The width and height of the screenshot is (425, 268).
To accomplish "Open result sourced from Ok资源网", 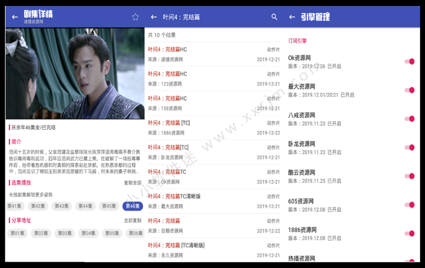I will [214, 177].
